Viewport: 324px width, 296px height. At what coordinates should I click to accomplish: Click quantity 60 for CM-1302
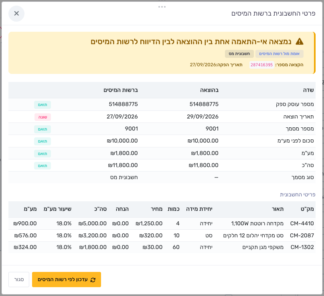[x=176, y=247]
